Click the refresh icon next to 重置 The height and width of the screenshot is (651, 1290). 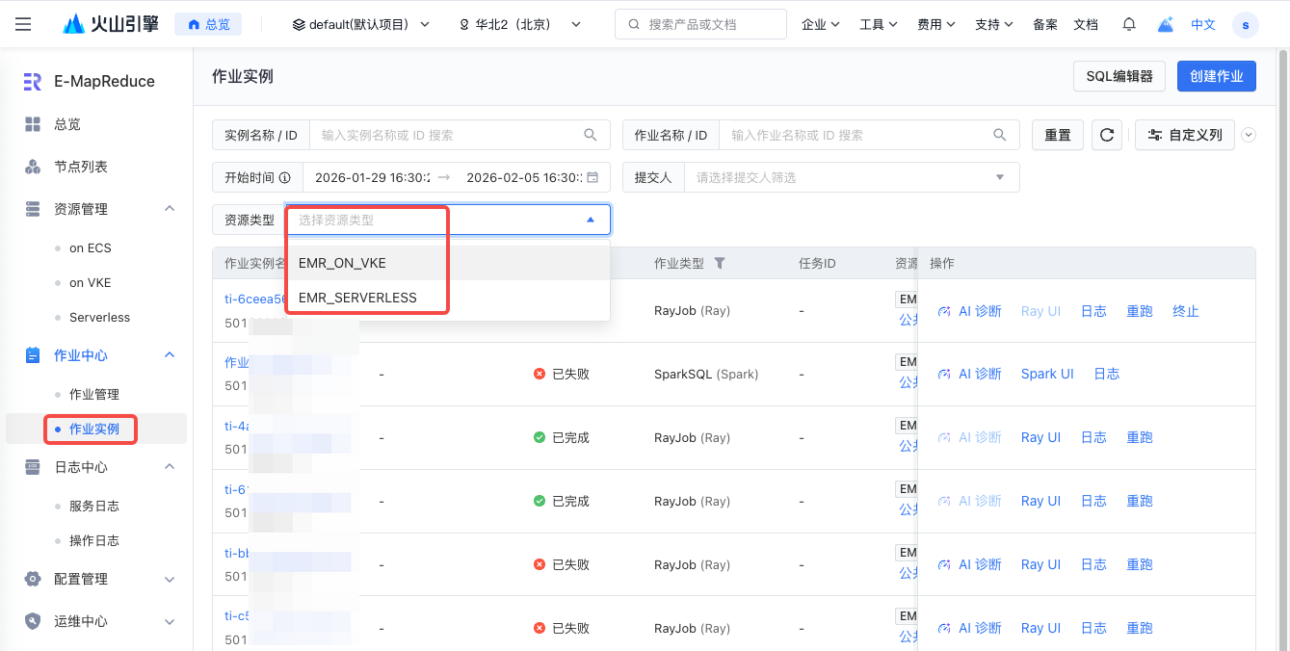tap(1107, 136)
